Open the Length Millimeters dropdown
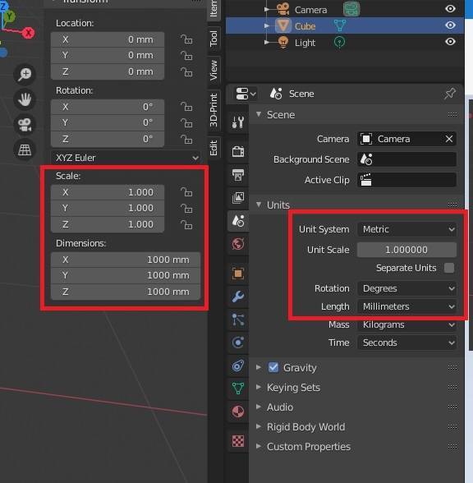 click(x=406, y=306)
